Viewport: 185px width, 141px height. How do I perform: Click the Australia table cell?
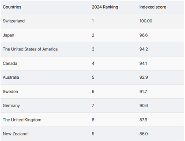pyautogui.click(x=11, y=77)
